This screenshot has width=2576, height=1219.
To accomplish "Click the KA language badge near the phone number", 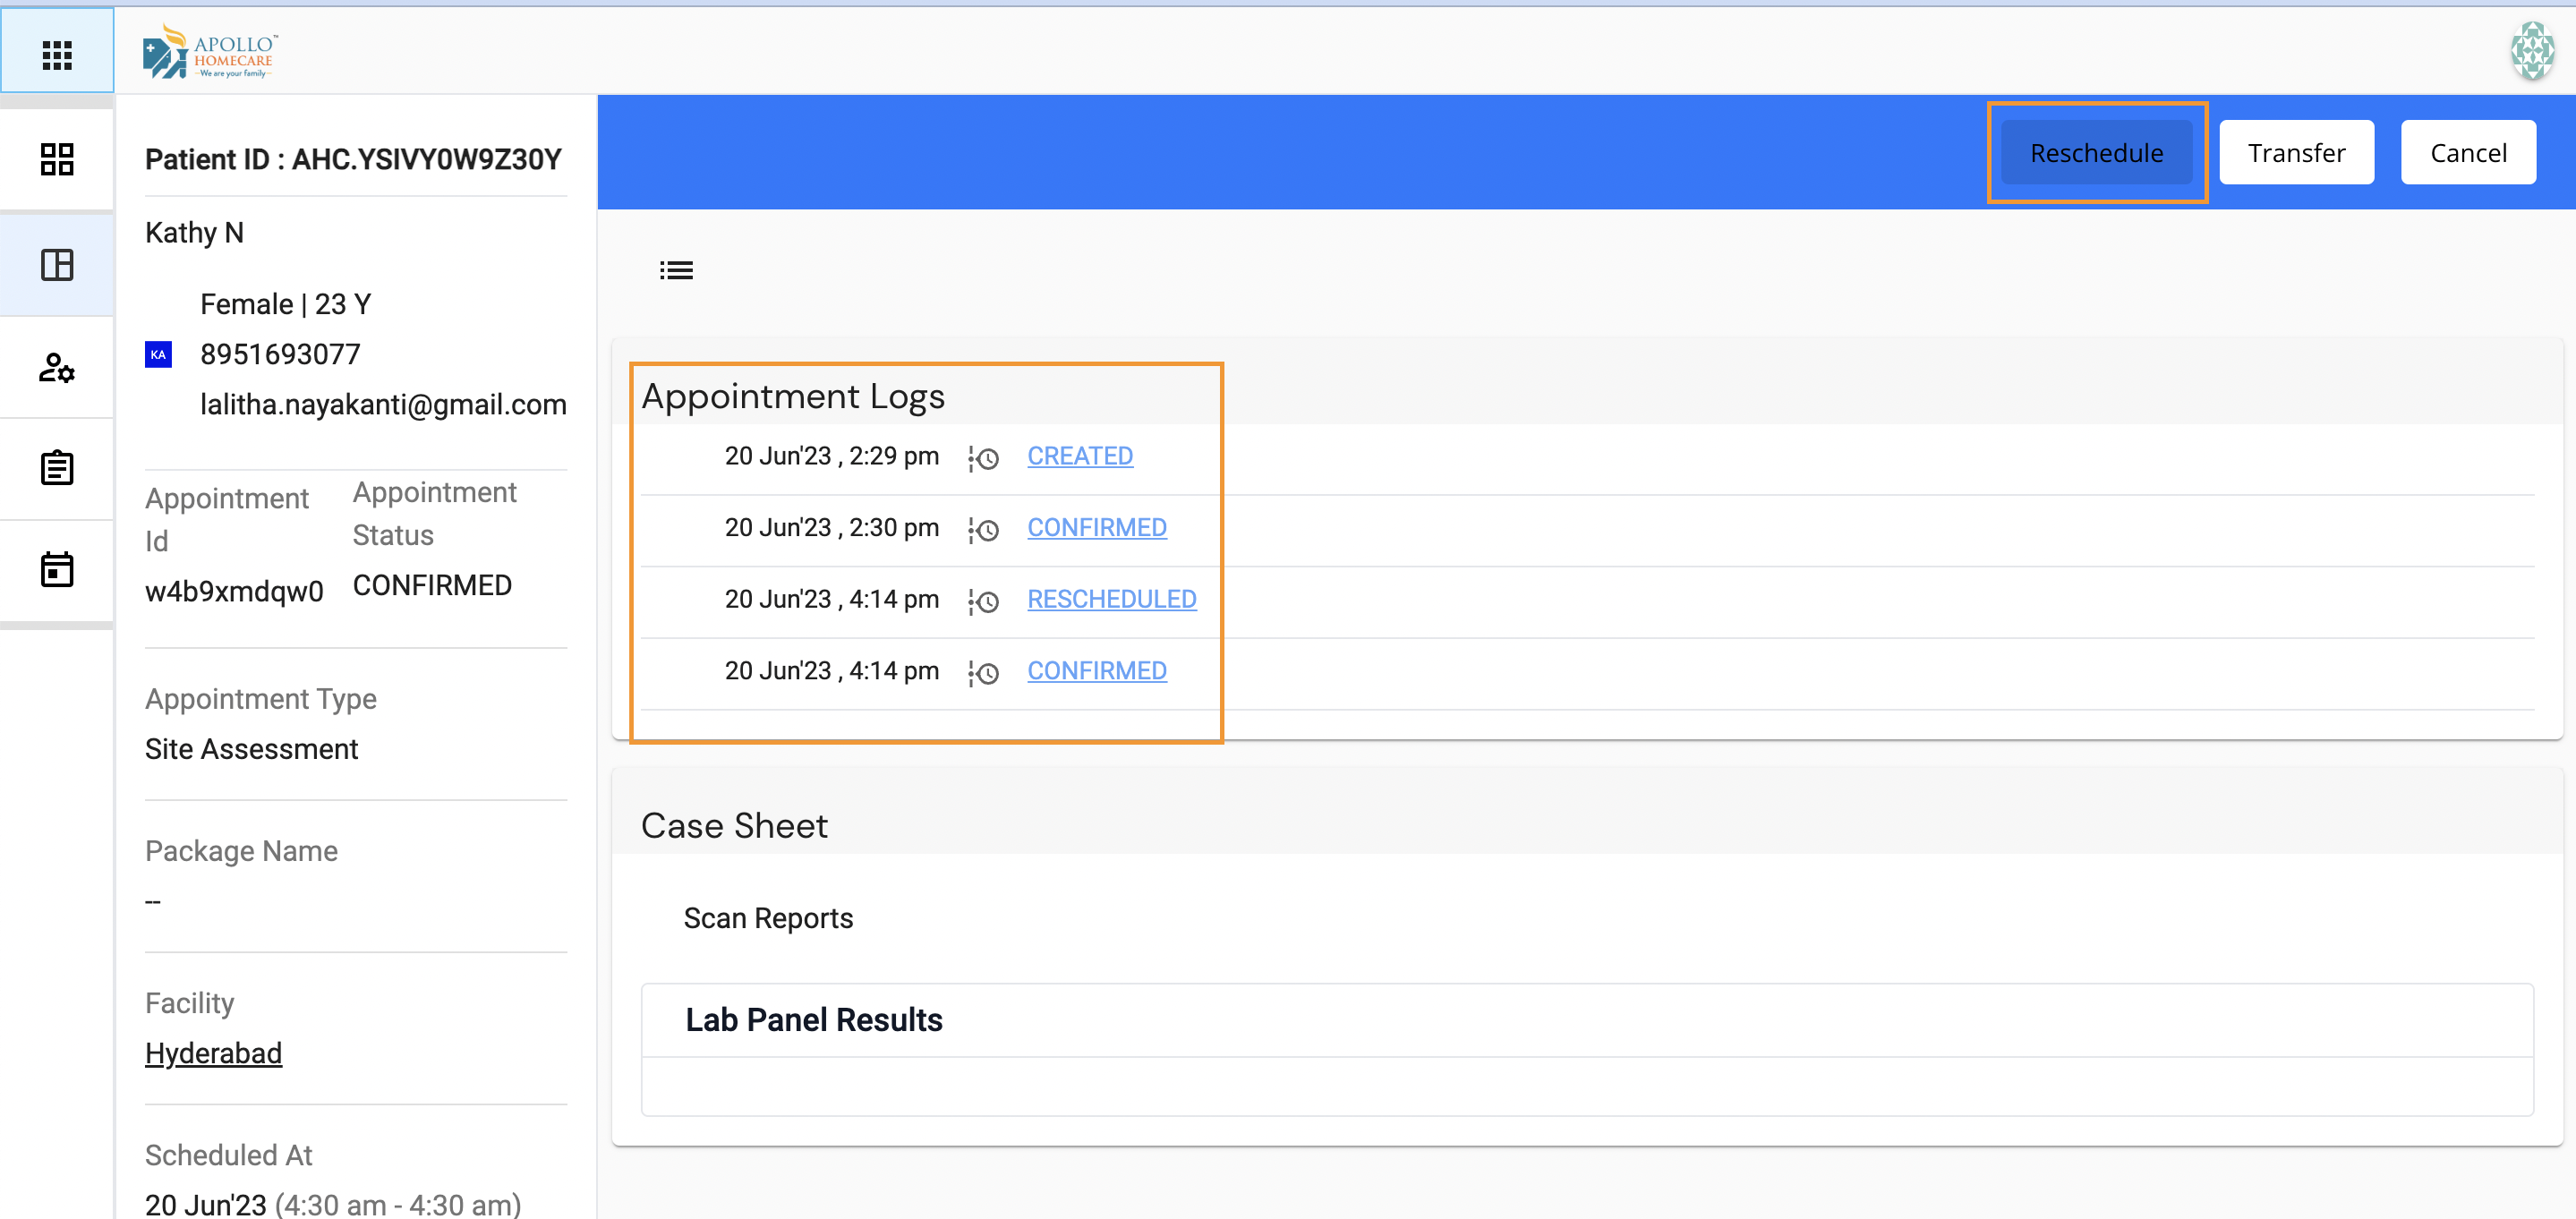I will (158, 354).
